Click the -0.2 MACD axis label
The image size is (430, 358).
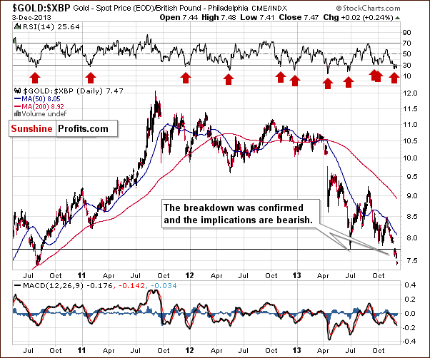tap(409, 328)
